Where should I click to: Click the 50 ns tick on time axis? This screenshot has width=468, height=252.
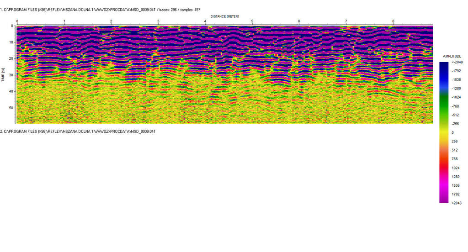[x=11, y=108]
